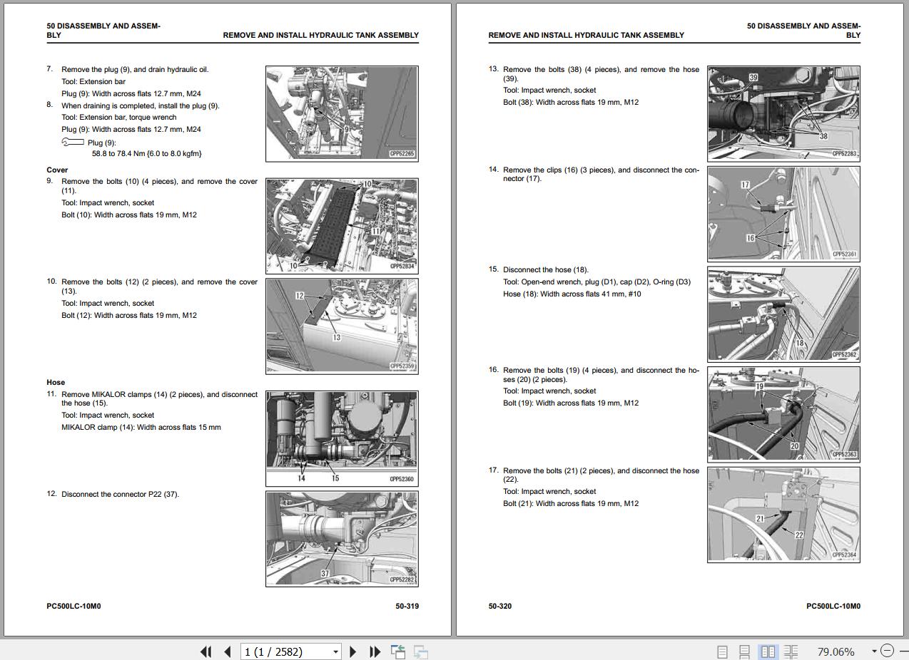Click the clips 16 illustration CPP52361
This screenshot has height=660, width=909.
click(783, 213)
